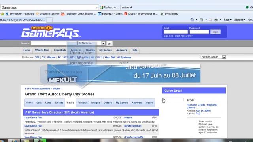
Task: Select the Liberty City Stories Save Game browser tab
Action: coord(23,20)
